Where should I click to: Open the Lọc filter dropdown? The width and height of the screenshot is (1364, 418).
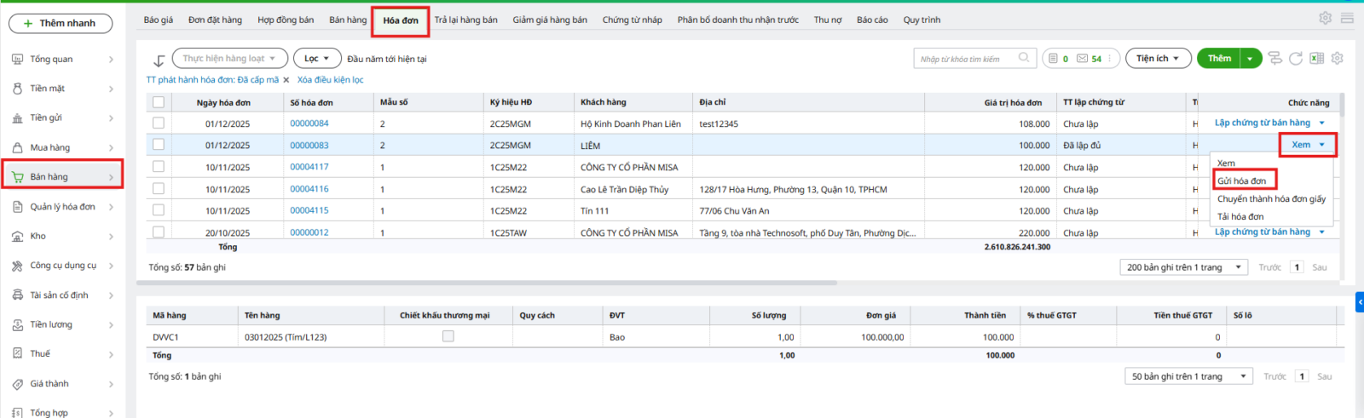pos(311,59)
